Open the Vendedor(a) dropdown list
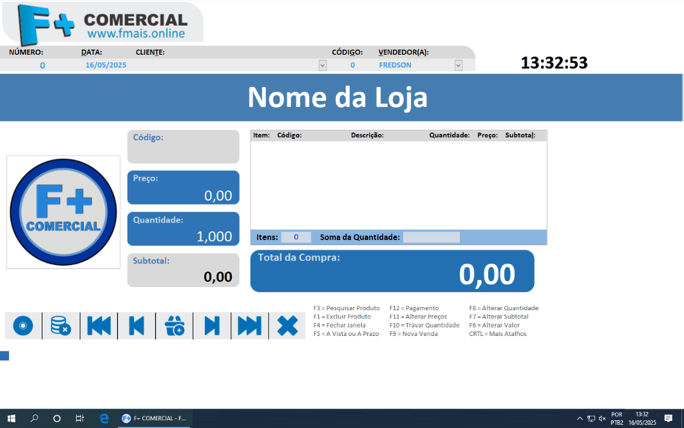This screenshot has height=428, width=684. pos(458,66)
